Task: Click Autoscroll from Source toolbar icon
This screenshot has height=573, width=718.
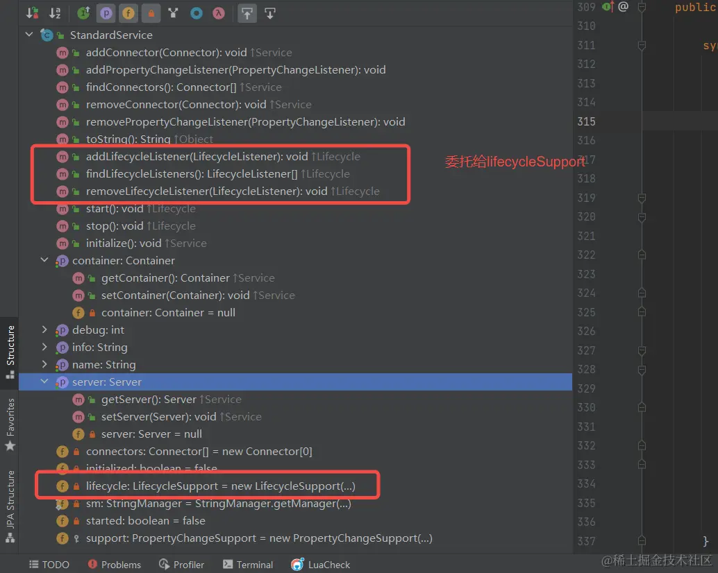Action: coord(270,13)
